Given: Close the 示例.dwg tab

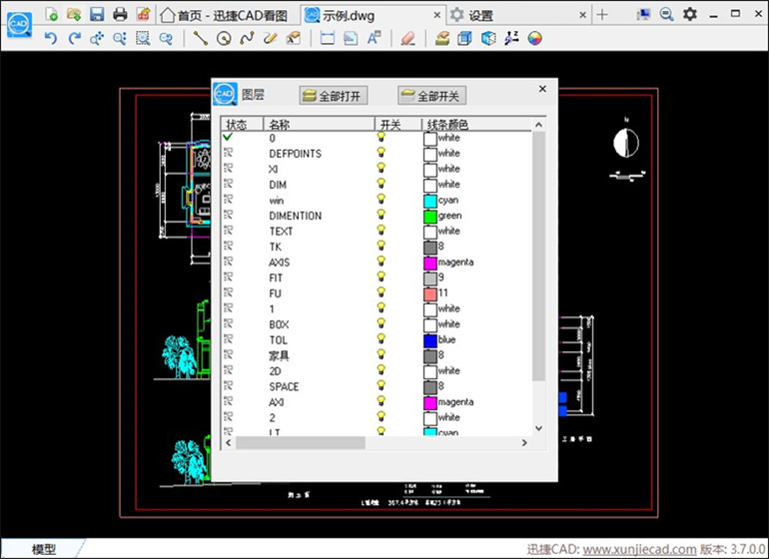Looking at the screenshot, I should 437,15.
